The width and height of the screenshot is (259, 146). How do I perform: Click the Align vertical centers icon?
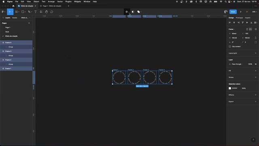(x=247, y=23)
